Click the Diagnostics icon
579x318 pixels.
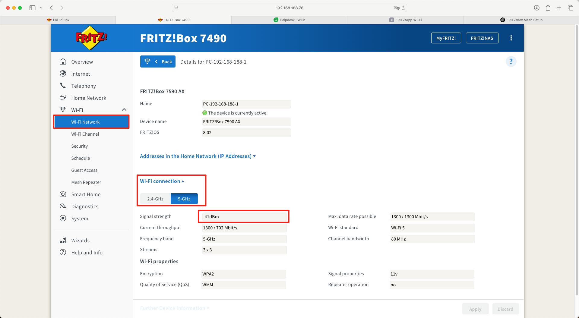click(x=63, y=206)
